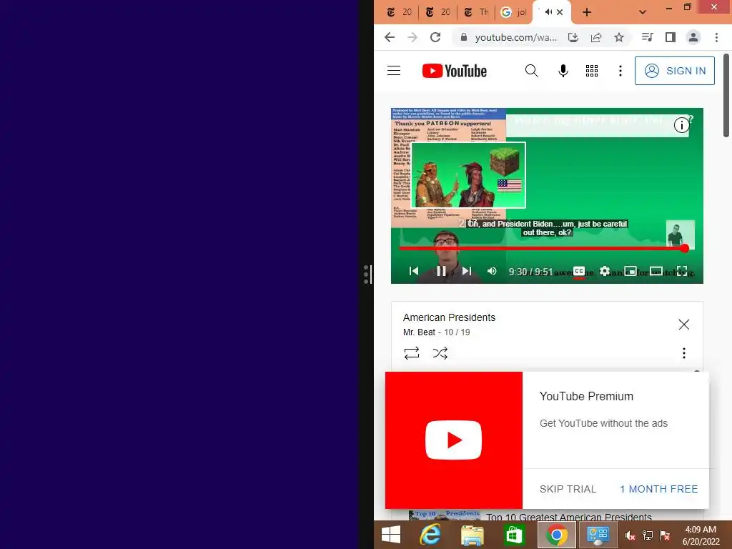Click muted speaker tray icon
This screenshot has width=732, height=549.
630,535
